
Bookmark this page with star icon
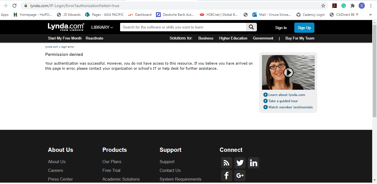(323, 6)
